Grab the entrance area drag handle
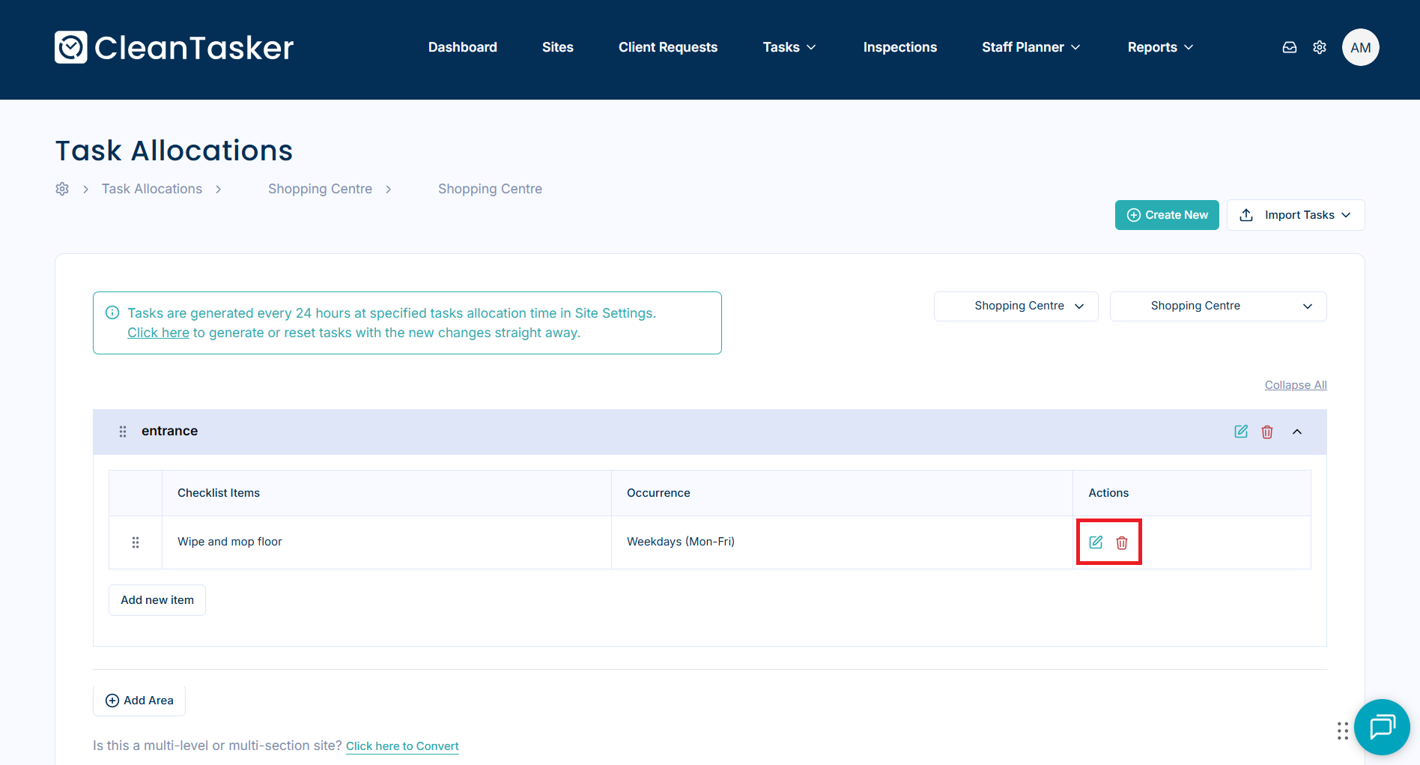Screen dimensions: 1420x765 click(x=123, y=432)
